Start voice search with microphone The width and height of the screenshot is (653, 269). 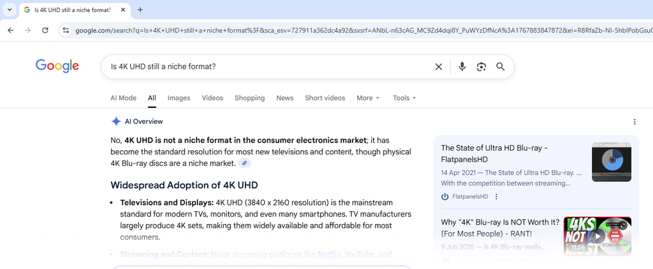462,66
